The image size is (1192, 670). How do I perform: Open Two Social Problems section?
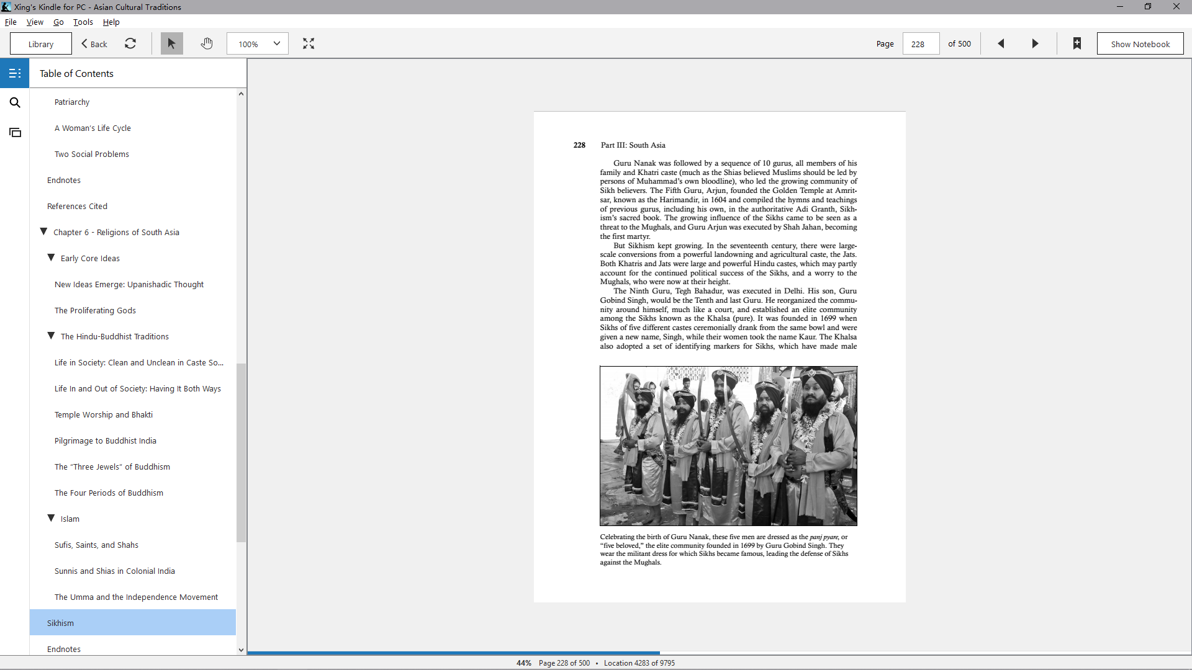(92, 154)
